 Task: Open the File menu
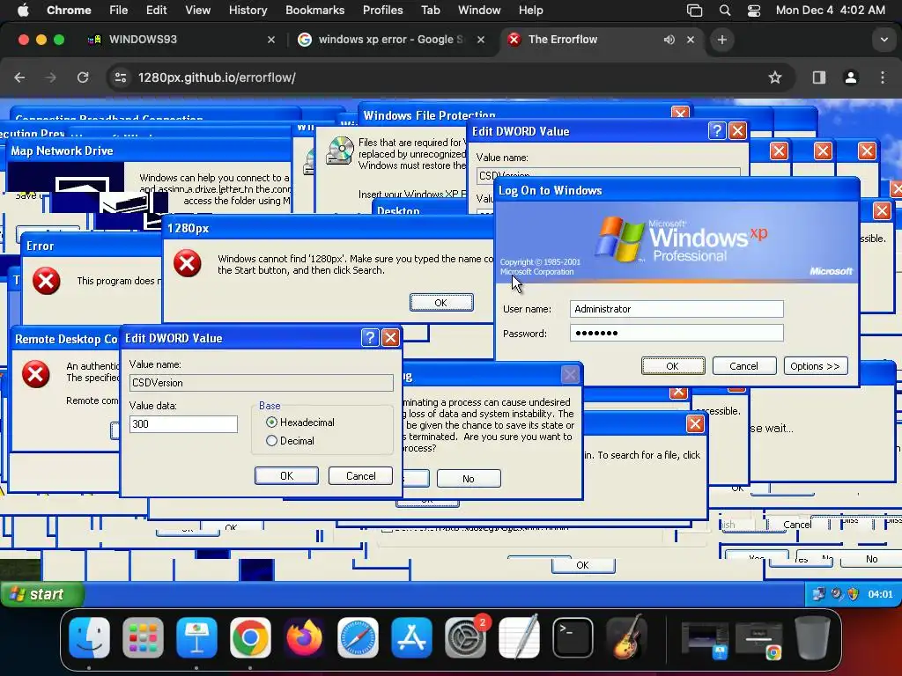click(x=119, y=11)
